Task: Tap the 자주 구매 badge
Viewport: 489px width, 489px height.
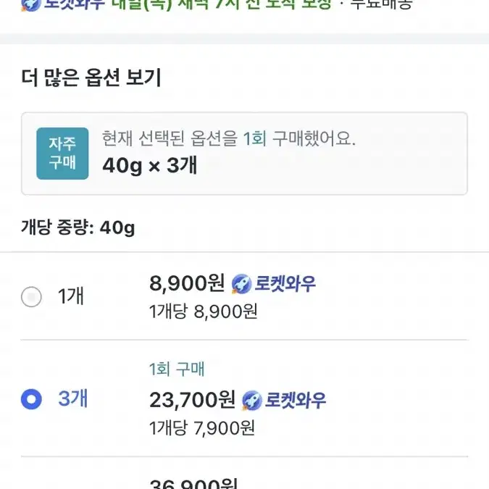Action: (62, 154)
